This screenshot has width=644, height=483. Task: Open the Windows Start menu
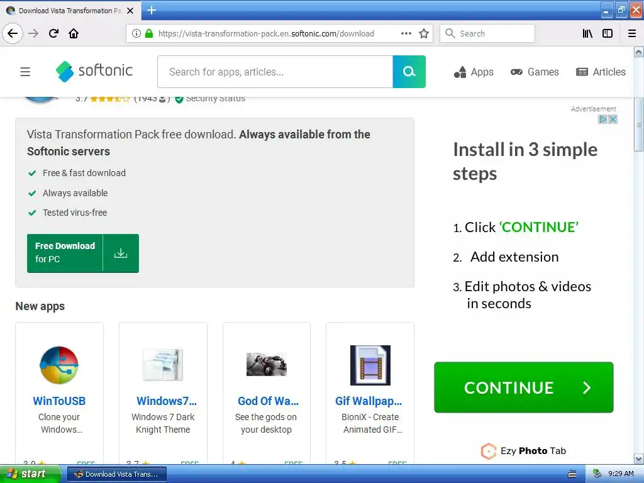click(x=30, y=474)
